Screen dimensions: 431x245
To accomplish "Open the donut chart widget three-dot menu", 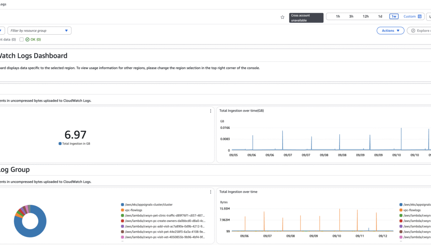I will coord(211,192).
